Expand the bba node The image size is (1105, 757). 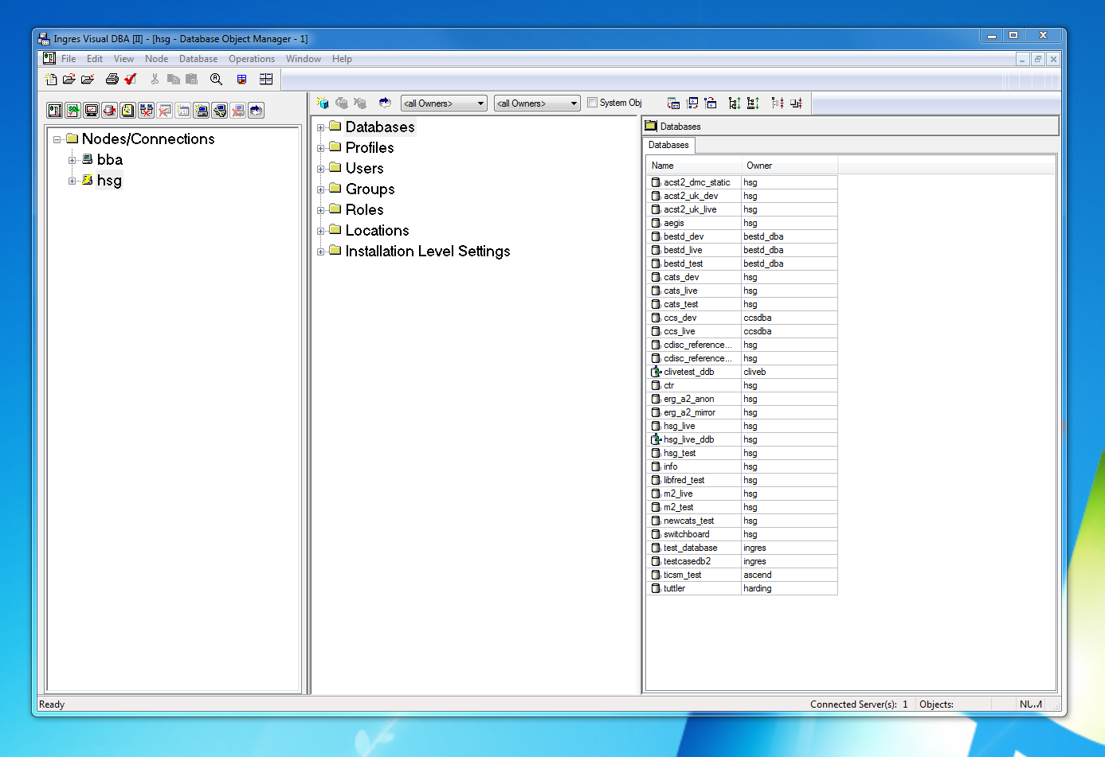(72, 160)
